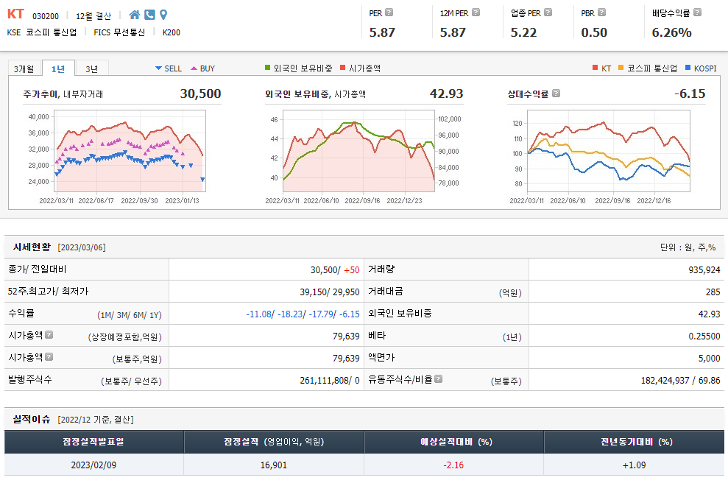The width and height of the screenshot is (728, 483).
Task: Open the KT company homepage house icon
Action: point(135,15)
